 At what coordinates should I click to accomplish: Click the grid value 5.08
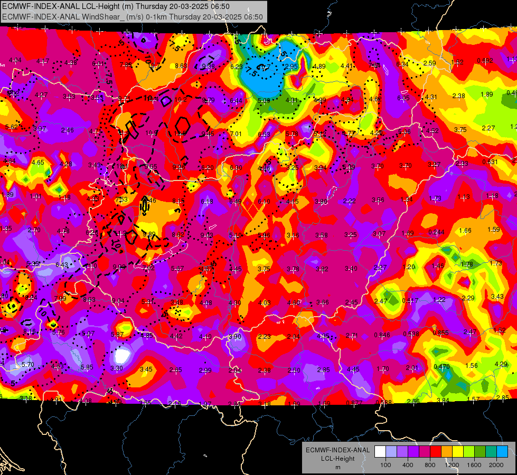(264, 100)
